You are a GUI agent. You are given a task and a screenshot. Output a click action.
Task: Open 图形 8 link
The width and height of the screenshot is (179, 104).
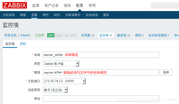click(139, 35)
